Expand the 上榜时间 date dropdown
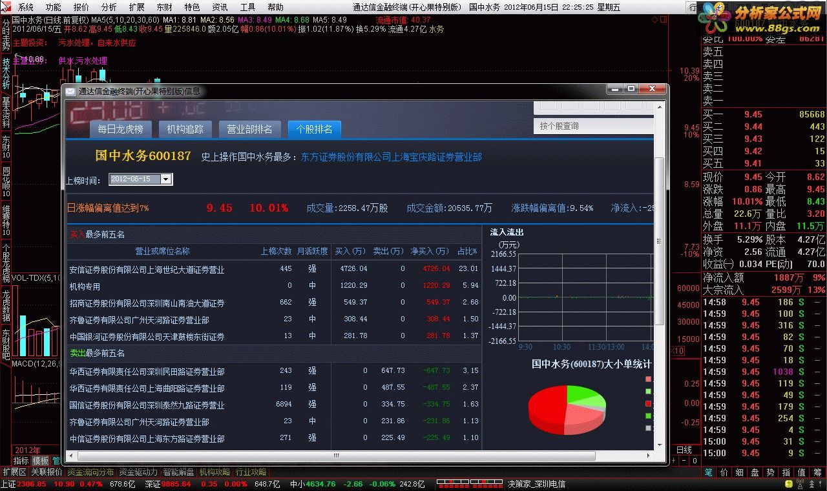 pos(166,179)
